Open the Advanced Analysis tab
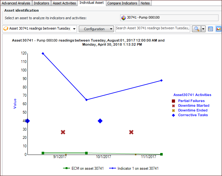The height and width of the screenshot is (176, 222). 16,3
